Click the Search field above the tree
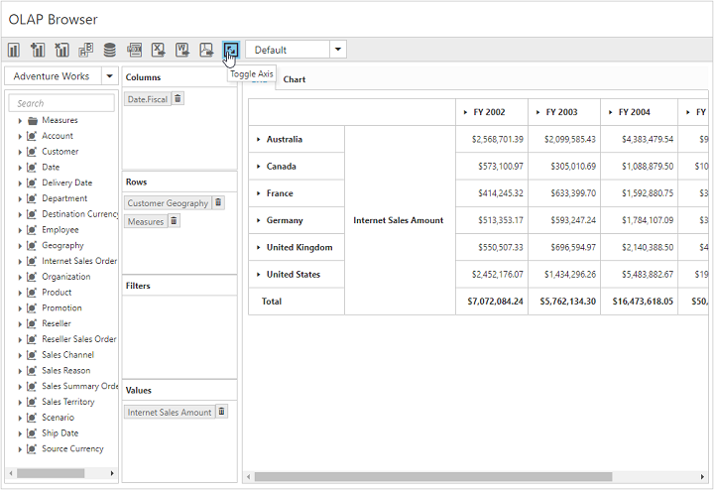Image resolution: width=714 pixels, height=490 pixels. pos(61,103)
